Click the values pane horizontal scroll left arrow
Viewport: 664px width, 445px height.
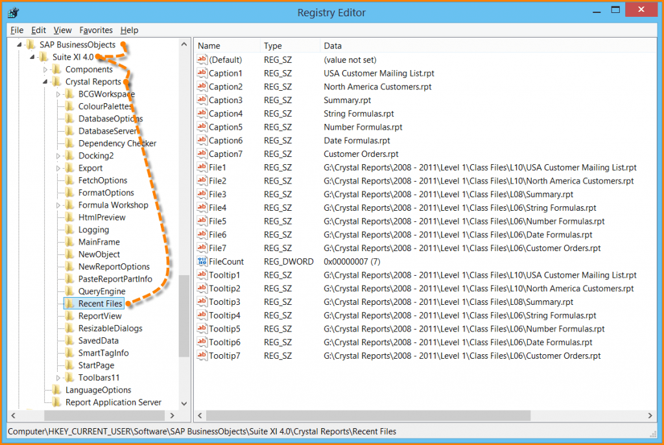(x=200, y=415)
